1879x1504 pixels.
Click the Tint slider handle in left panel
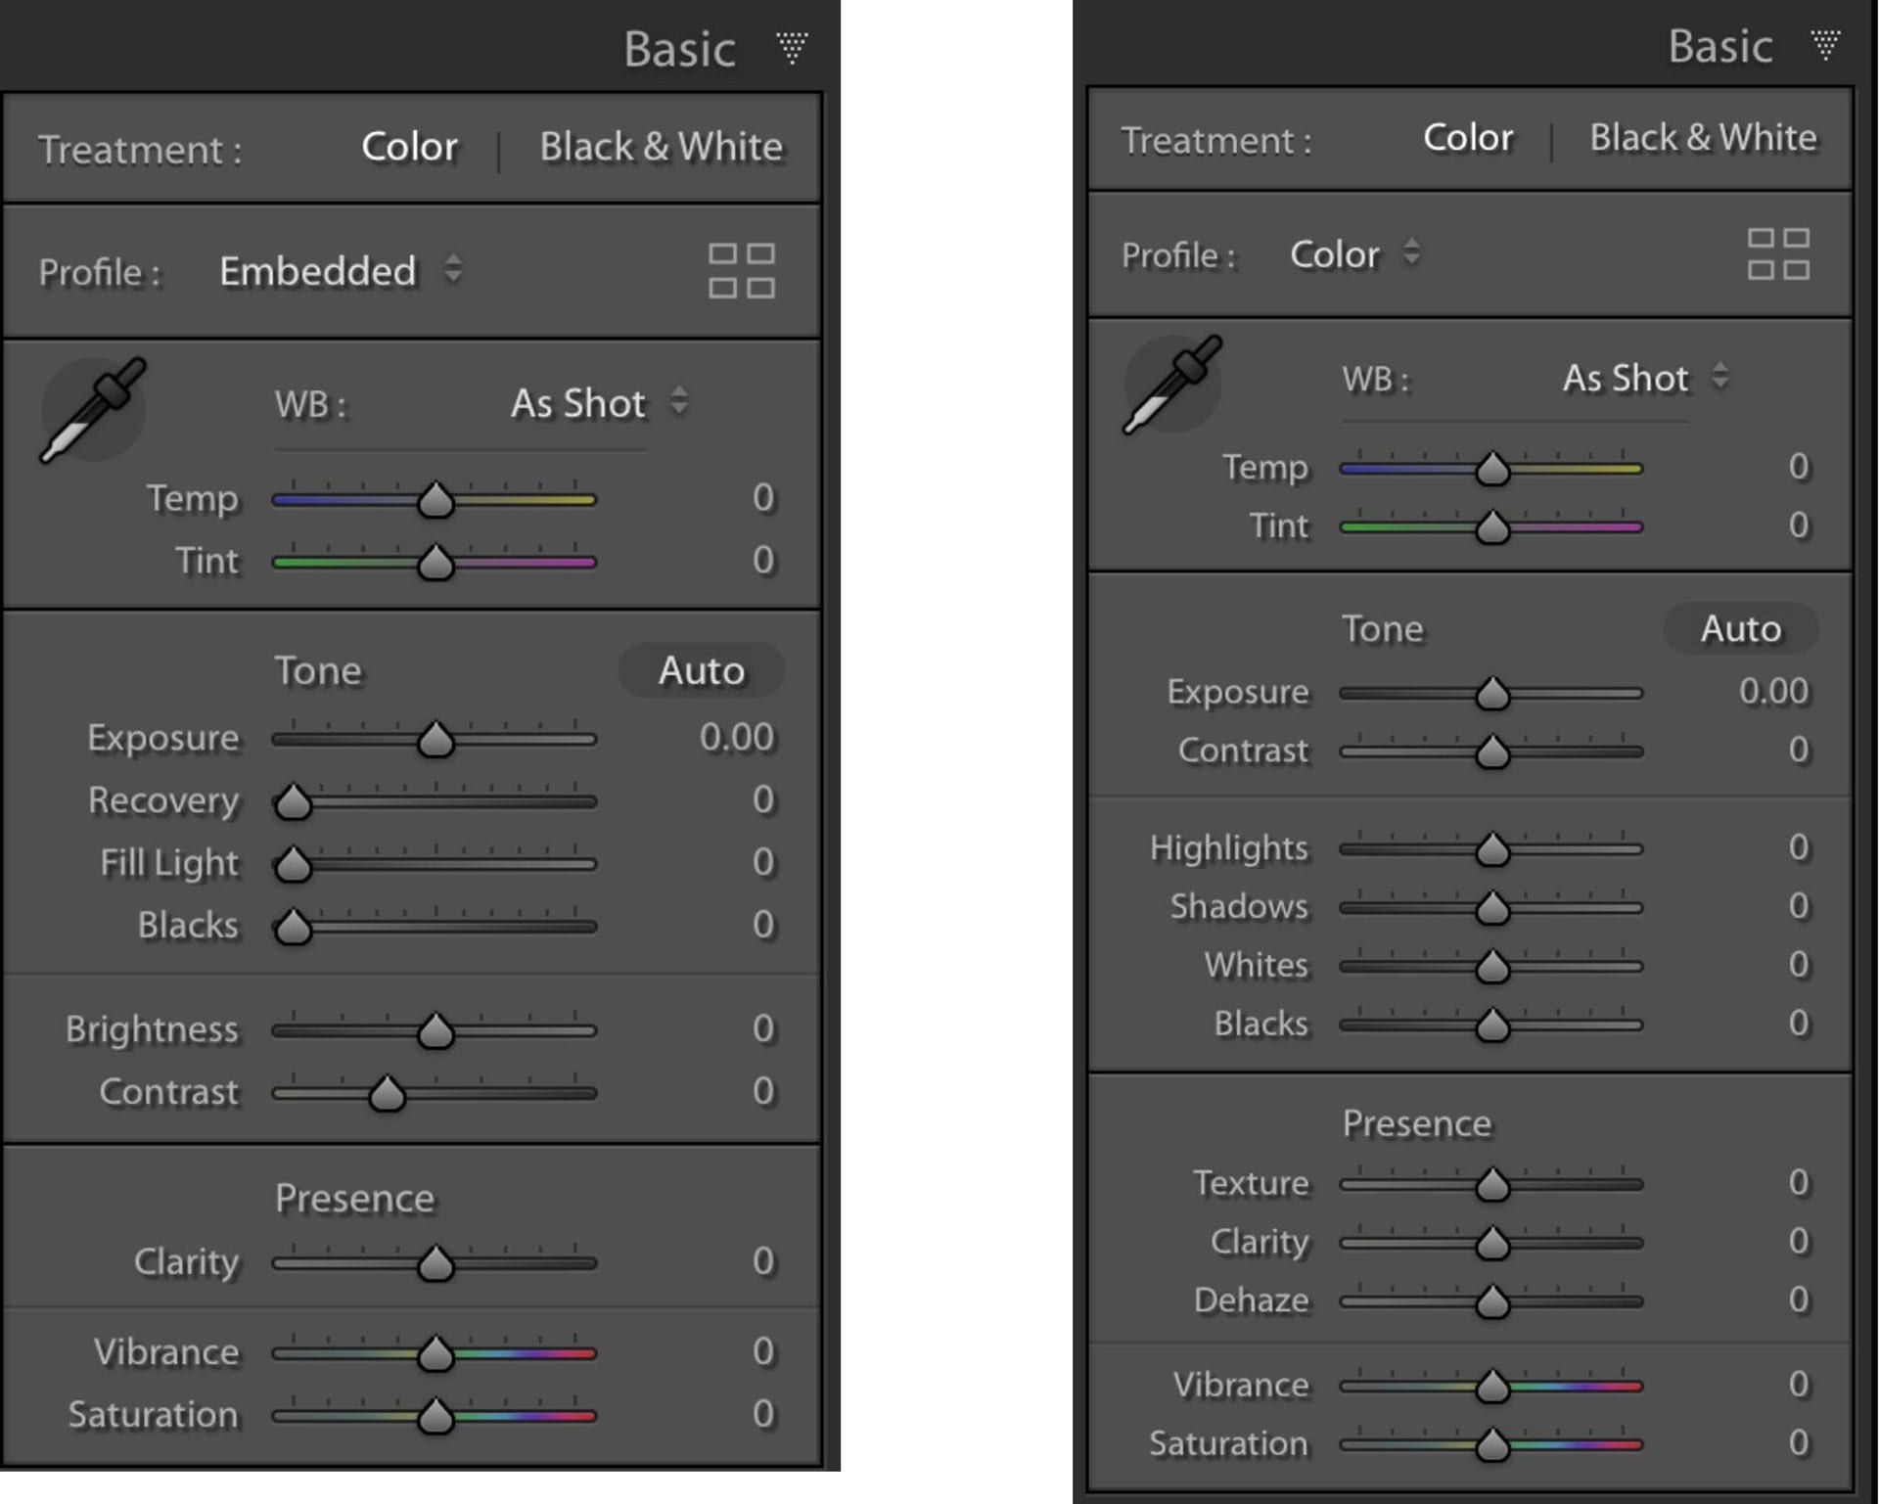[x=435, y=563]
